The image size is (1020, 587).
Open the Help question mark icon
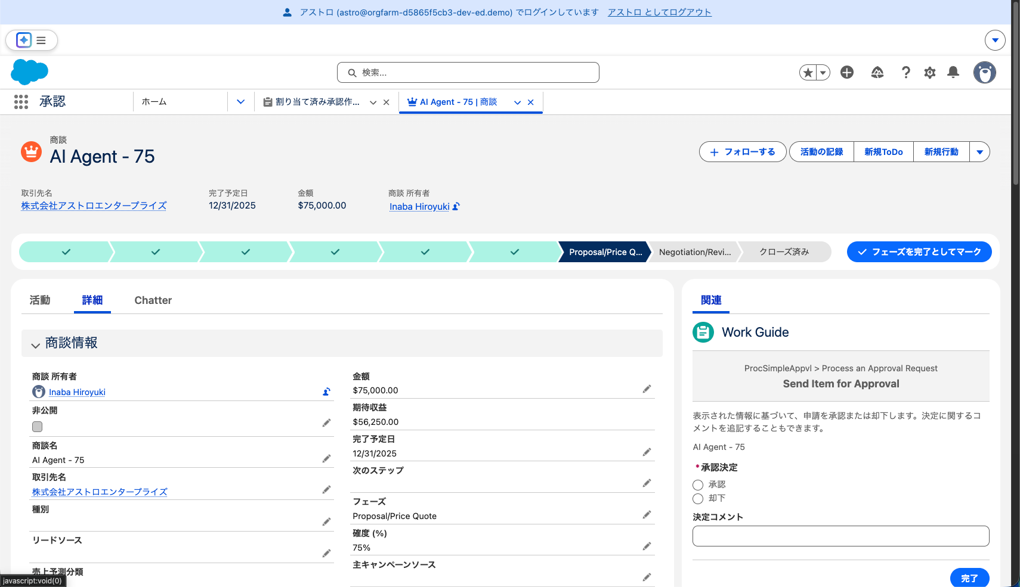point(906,72)
